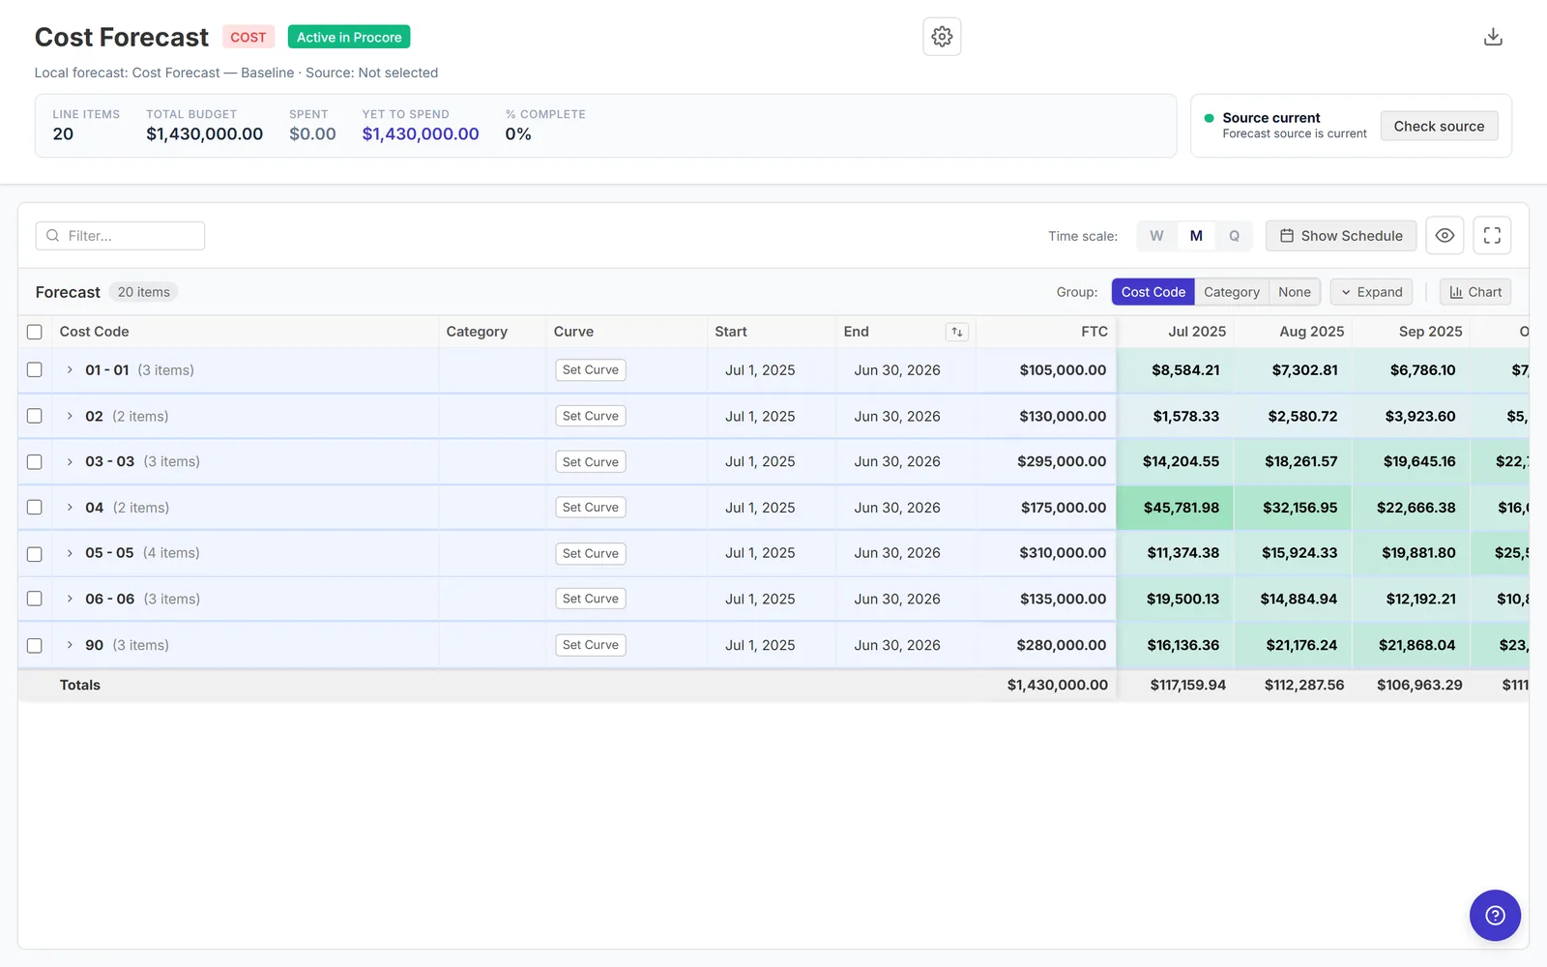Viewport: 1547px width, 967px height.
Task: Tick the checkbox for cost code 03 - 03
Action: 35,462
